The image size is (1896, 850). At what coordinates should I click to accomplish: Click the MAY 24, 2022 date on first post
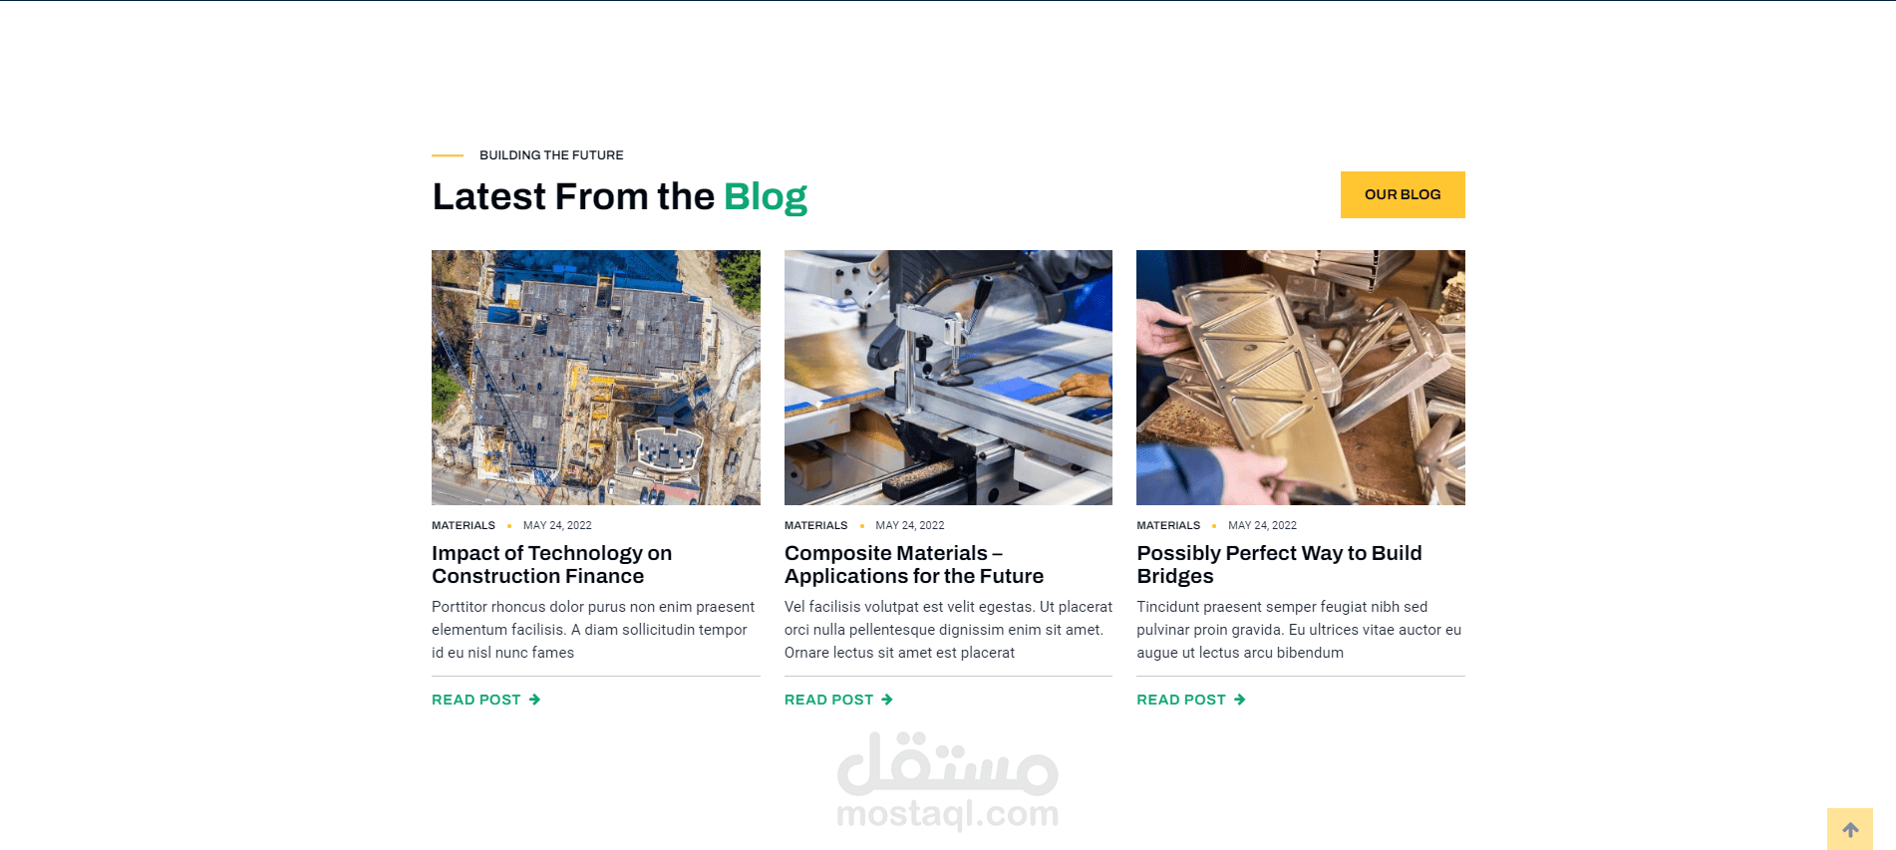(x=557, y=525)
